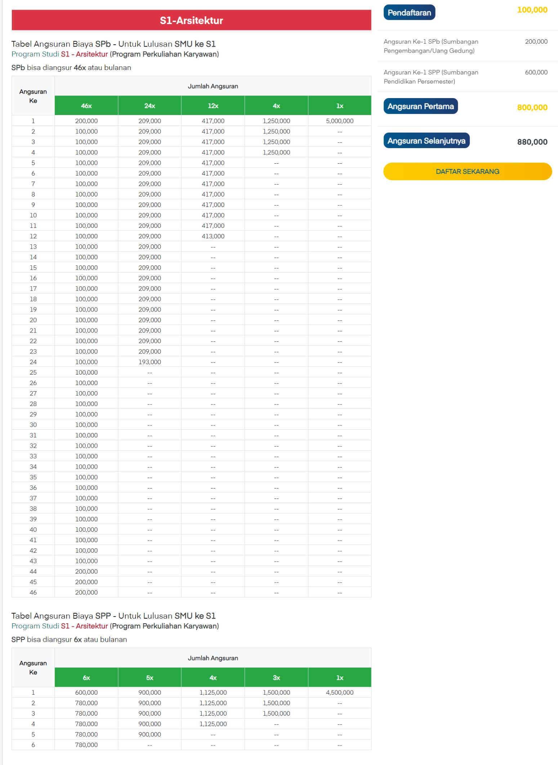Select the 1x header in SPP table
This screenshot has height=765, width=558.
click(x=340, y=677)
